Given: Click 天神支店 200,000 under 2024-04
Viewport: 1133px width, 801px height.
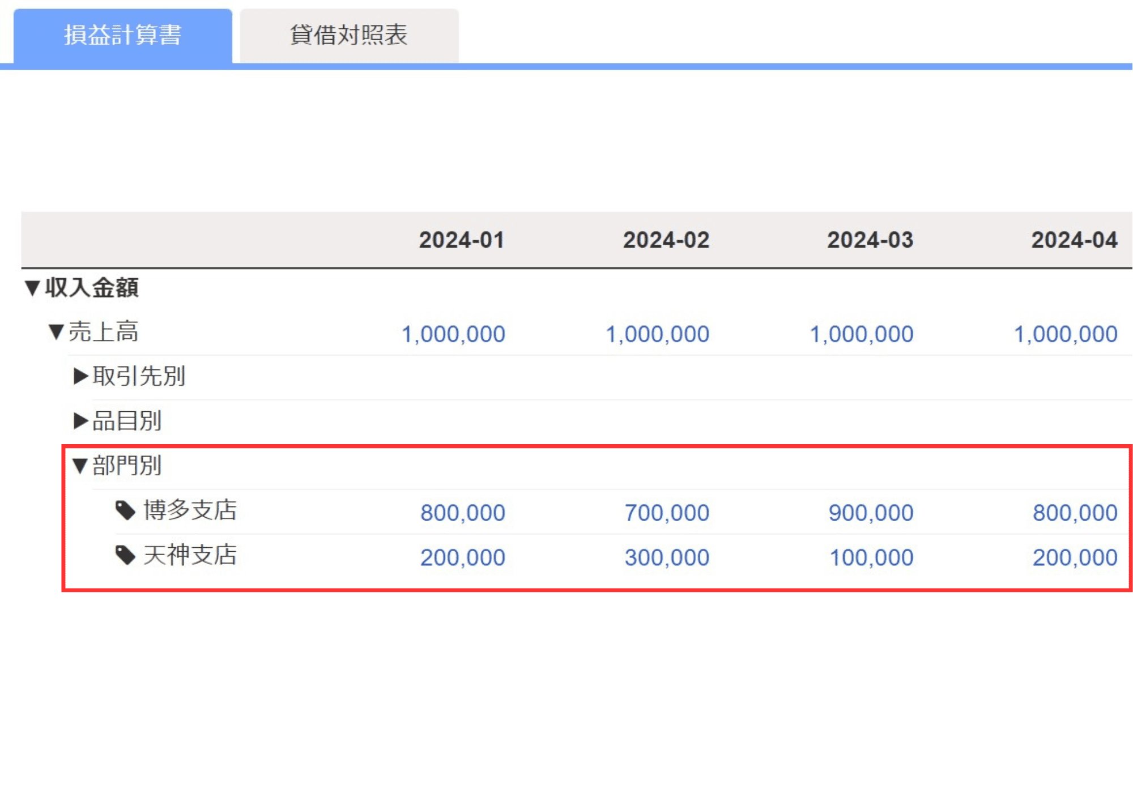Looking at the screenshot, I should click(x=1075, y=557).
